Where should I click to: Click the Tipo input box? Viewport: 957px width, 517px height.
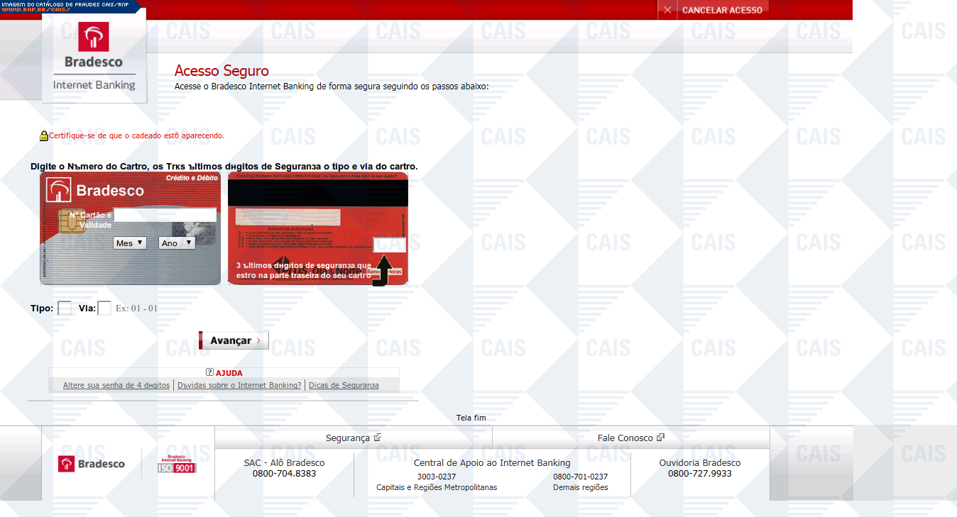64,308
